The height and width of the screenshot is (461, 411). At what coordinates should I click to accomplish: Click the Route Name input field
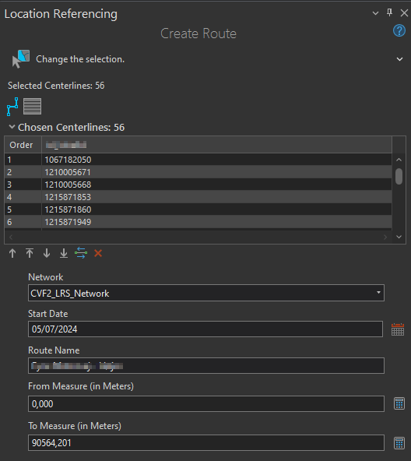pyautogui.click(x=206, y=366)
